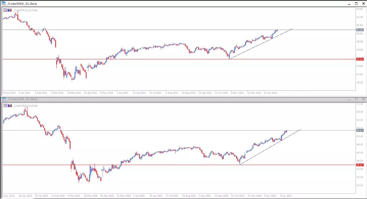Select the black trendline on the CrudeOilUK chart
This screenshot has height=199, width=367.
[270, 147]
